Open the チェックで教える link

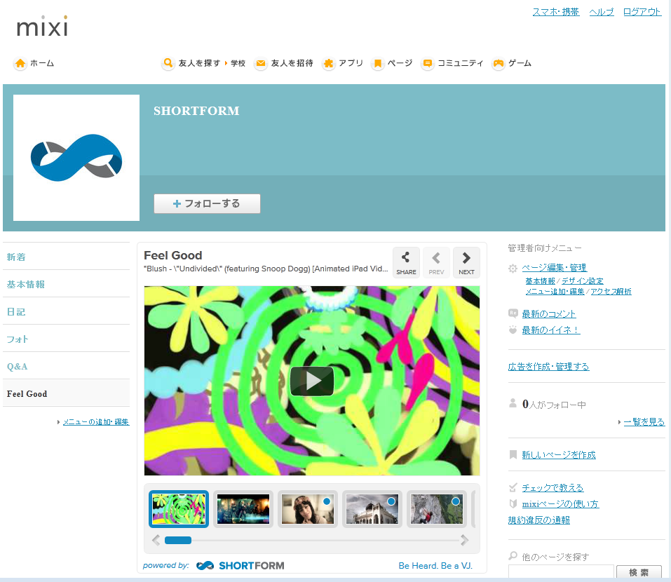(553, 488)
